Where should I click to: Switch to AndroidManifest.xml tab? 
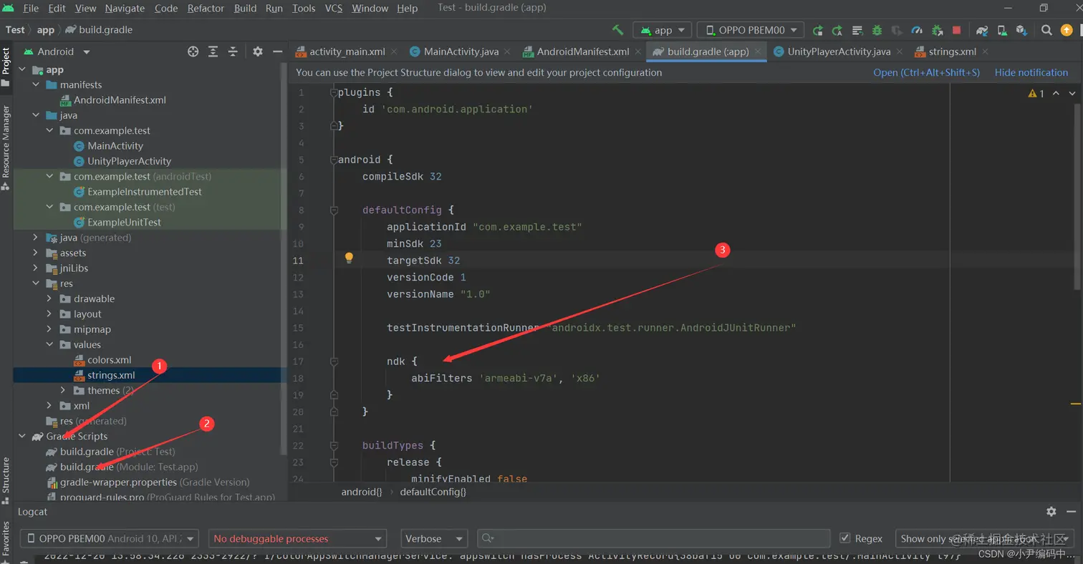pyautogui.click(x=582, y=52)
